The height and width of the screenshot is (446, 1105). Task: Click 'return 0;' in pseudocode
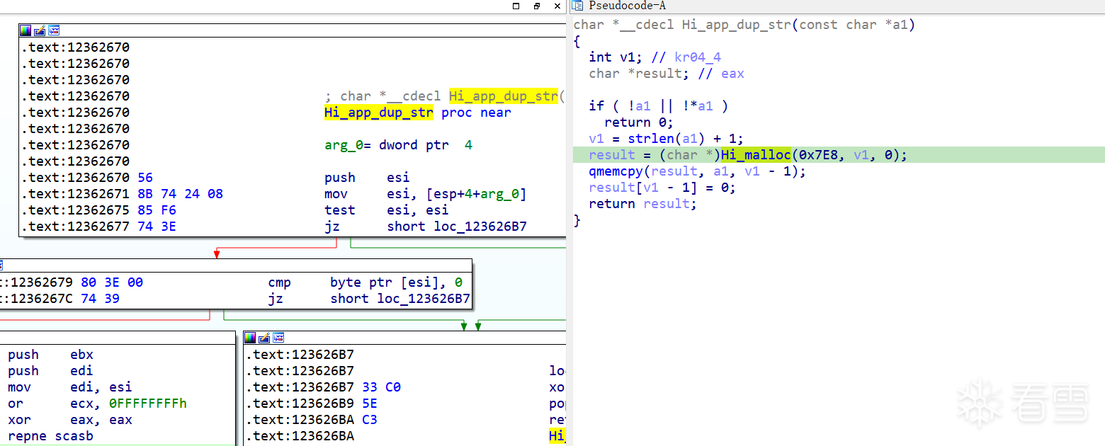pos(639,122)
